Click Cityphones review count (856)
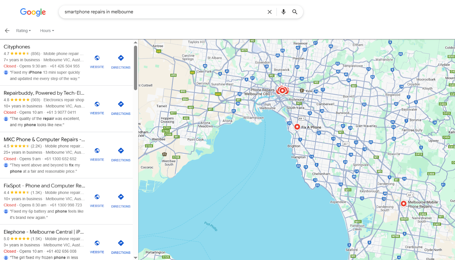The height and width of the screenshot is (260, 455). click(36, 54)
